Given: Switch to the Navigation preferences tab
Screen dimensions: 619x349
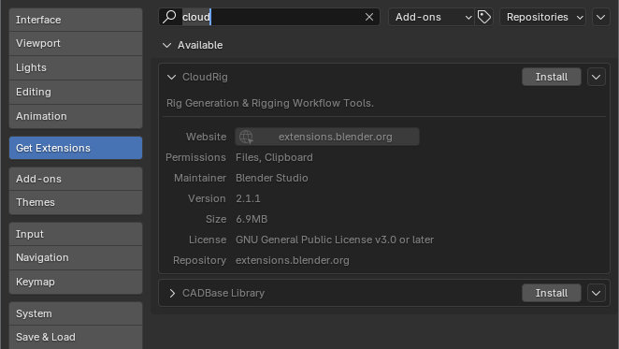Looking at the screenshot, I should click(76, 257).
